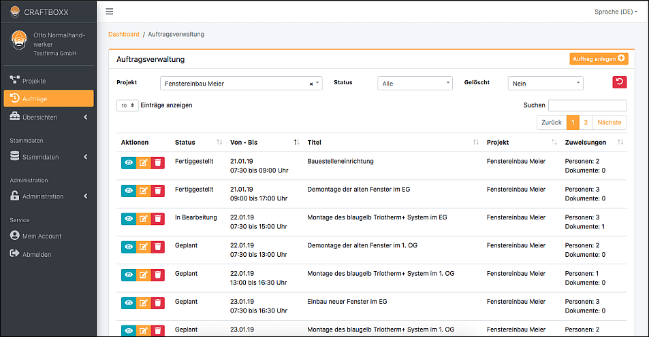Click the Auftragsverwaltung panel heading
649x337 pixels.
point(151,59)
